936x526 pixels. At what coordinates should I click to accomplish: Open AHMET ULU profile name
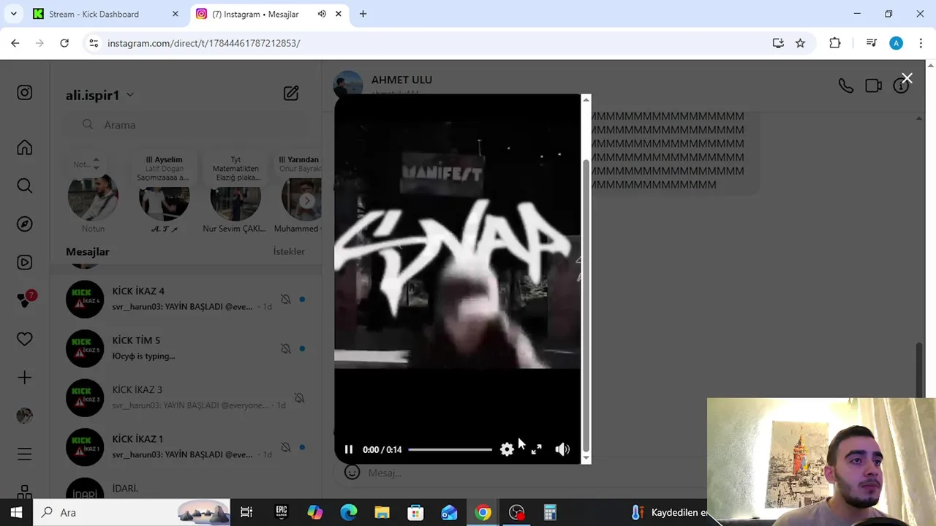pyautogui.click(x=401, y=80)
